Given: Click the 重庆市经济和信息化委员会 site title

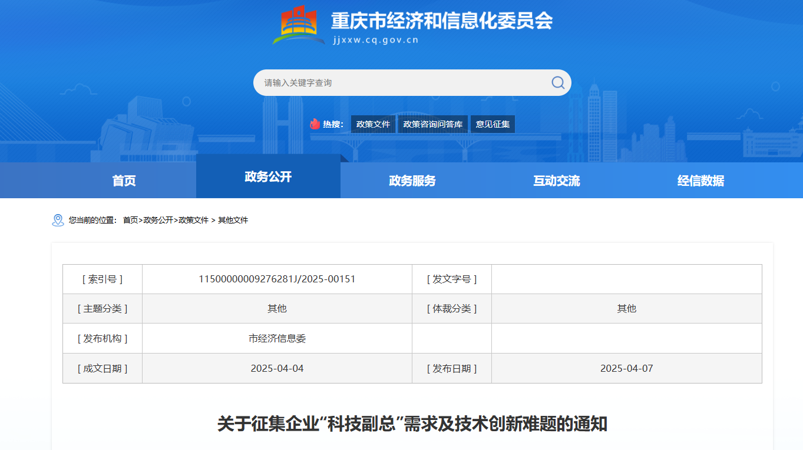Looking at the screenshot, I should (x=442, y=21).
